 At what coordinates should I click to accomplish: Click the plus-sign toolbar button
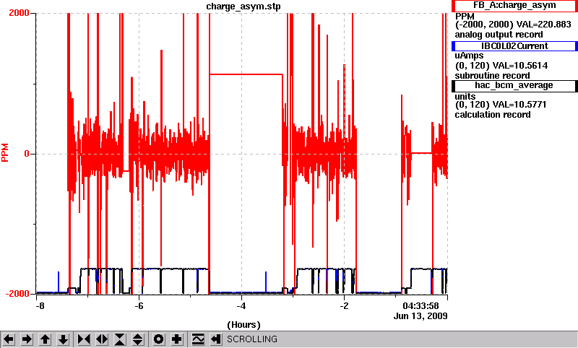[x=177, y=339]
